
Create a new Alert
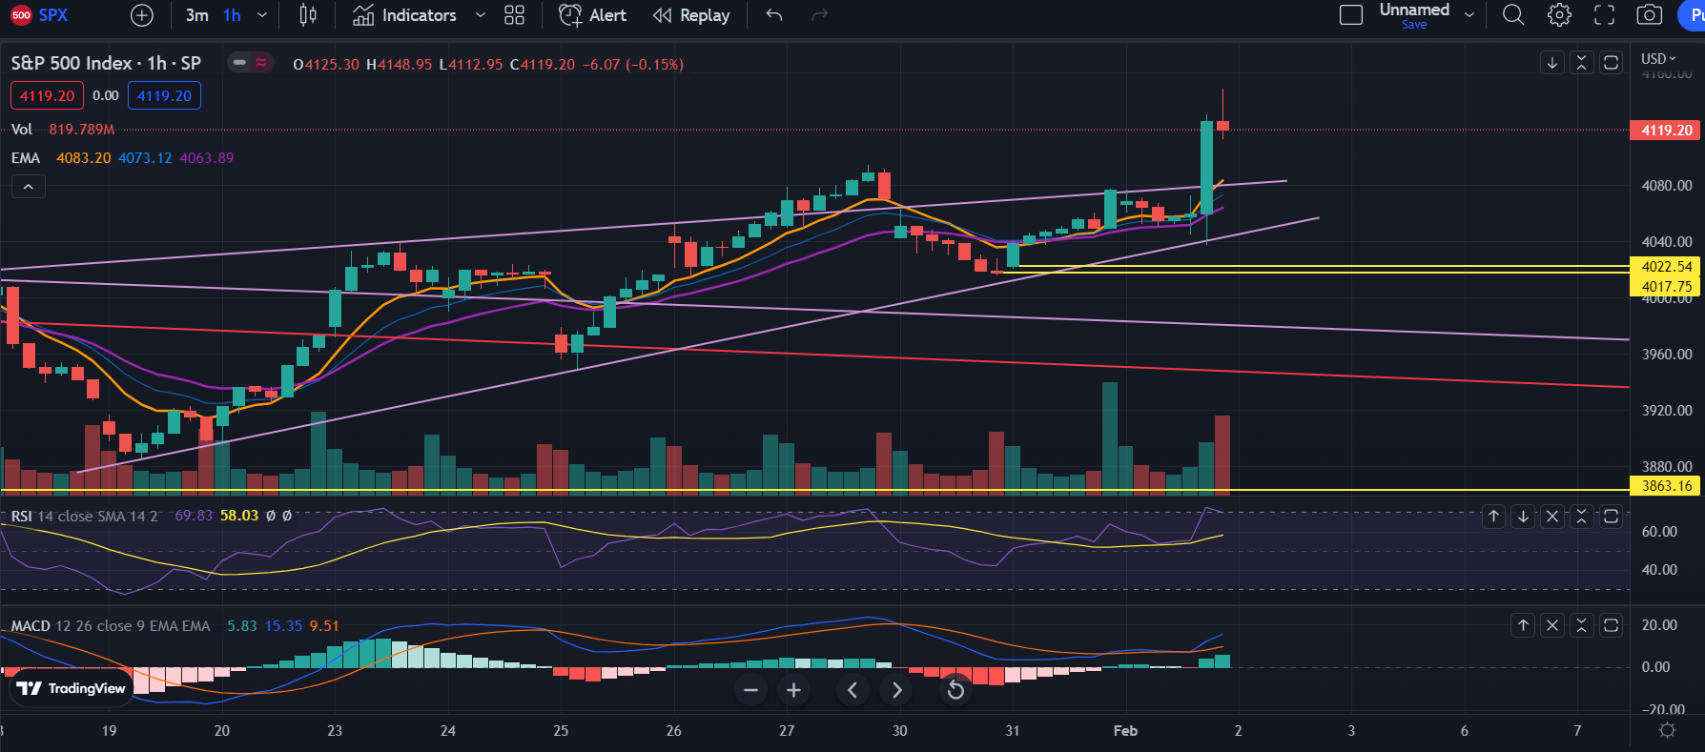pos(593,15)
